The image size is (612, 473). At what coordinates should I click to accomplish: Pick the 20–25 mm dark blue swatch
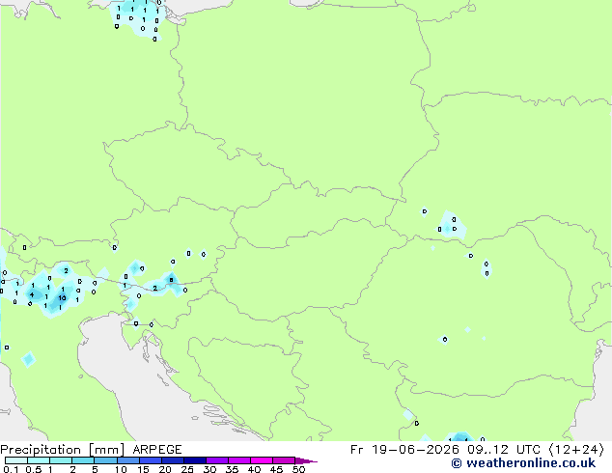point(172,460)
